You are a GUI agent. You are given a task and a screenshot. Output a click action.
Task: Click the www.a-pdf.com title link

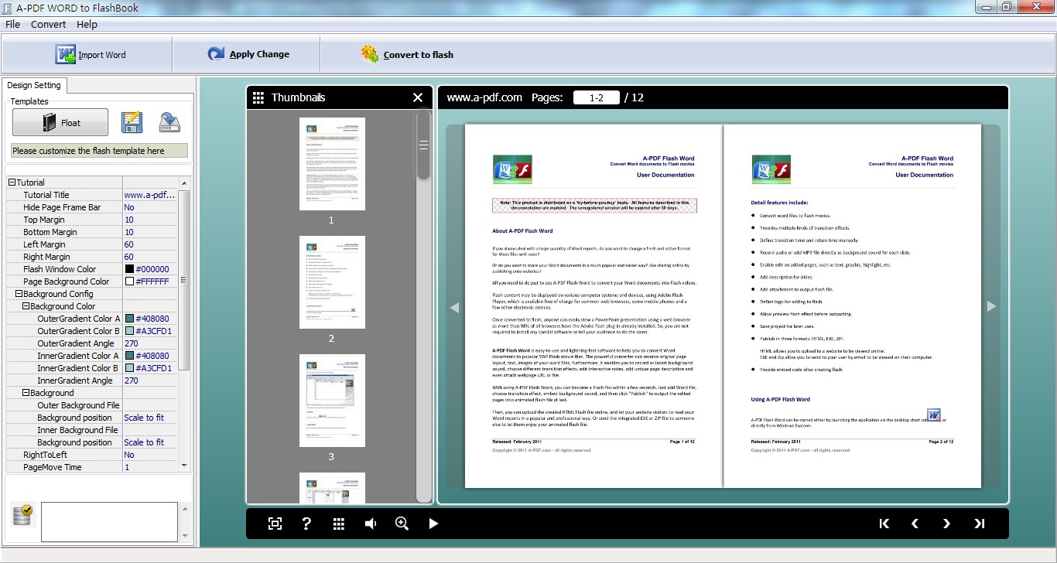[484, 97]
